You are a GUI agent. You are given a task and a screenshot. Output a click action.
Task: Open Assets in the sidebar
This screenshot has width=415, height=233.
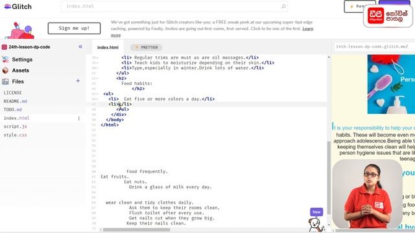coord(20,71)
